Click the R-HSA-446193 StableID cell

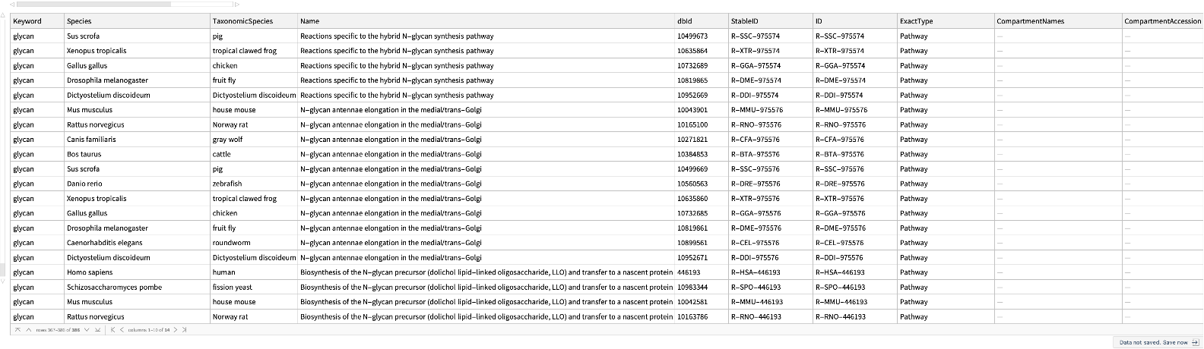coord(756,272)
